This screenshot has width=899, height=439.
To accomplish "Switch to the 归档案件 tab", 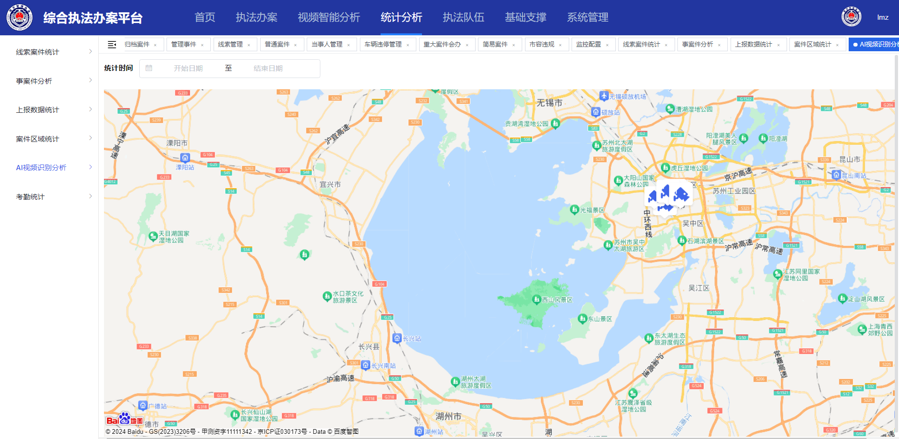I will [x=137, y=45].
